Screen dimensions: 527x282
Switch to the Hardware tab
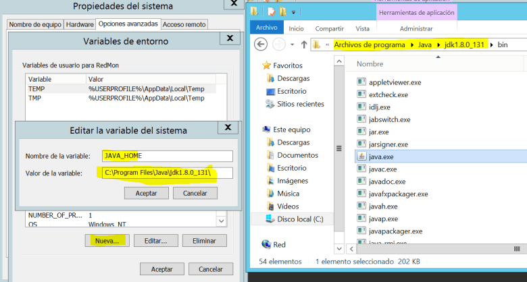80,24
